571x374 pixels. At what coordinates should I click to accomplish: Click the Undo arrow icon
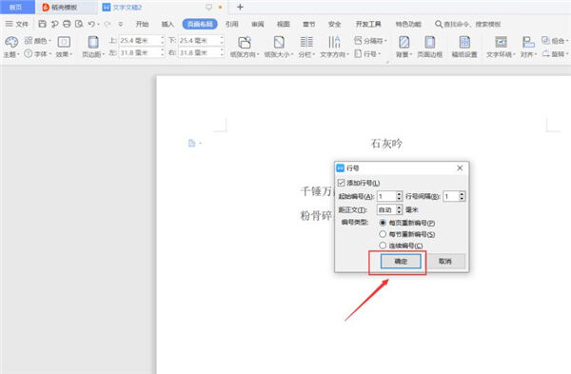tap(91, 24)
